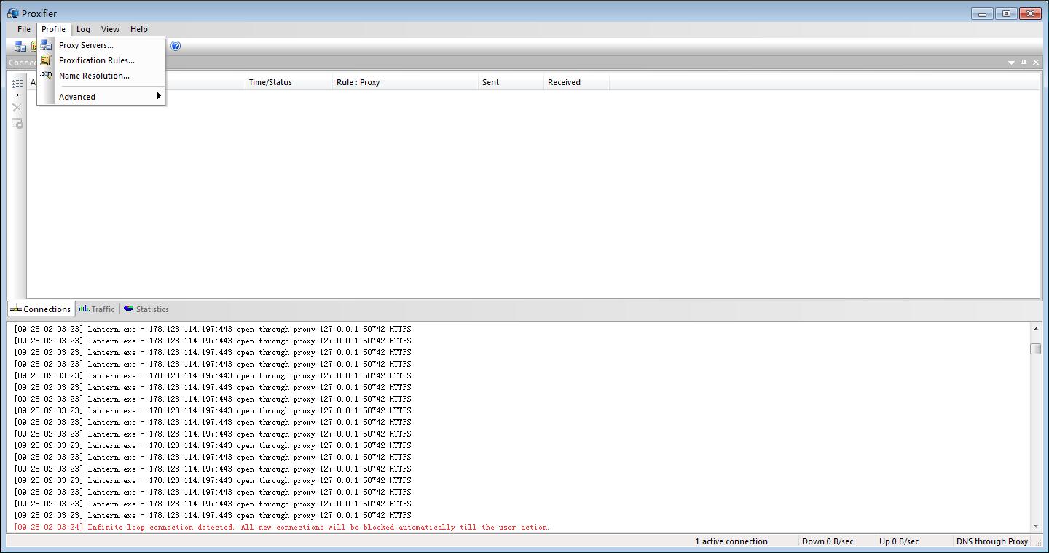Choose Name Resolution... from the menu
Viewport: 1049px width, 553px height.
[x=101, y=76]
